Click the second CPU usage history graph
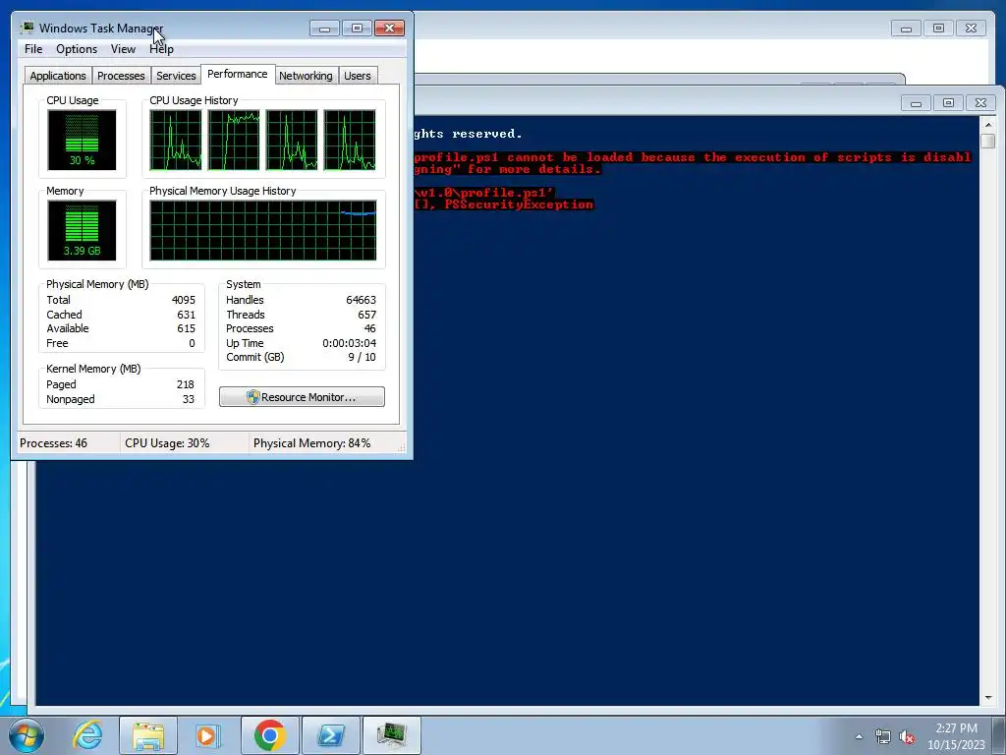The height and width of the screenshot is (755, 1006). [x=234, y=140]
